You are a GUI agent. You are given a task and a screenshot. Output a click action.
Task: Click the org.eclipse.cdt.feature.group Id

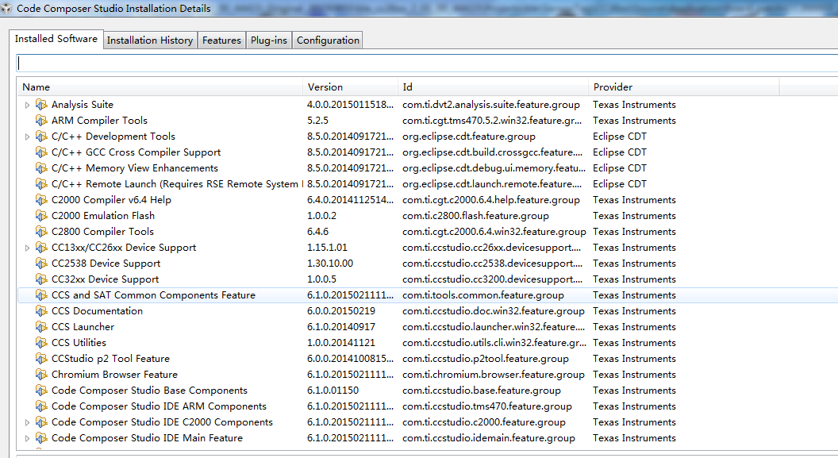click(x=469, y=137)
